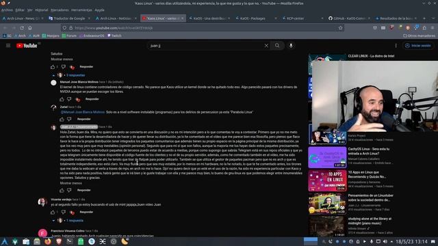Open the clock showing 18/5/23 13:14
Screen dimensions: 438x246
click(411, 241)
